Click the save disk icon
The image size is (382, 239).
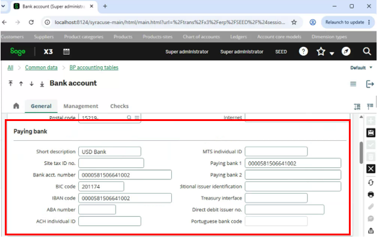point(371,132)
